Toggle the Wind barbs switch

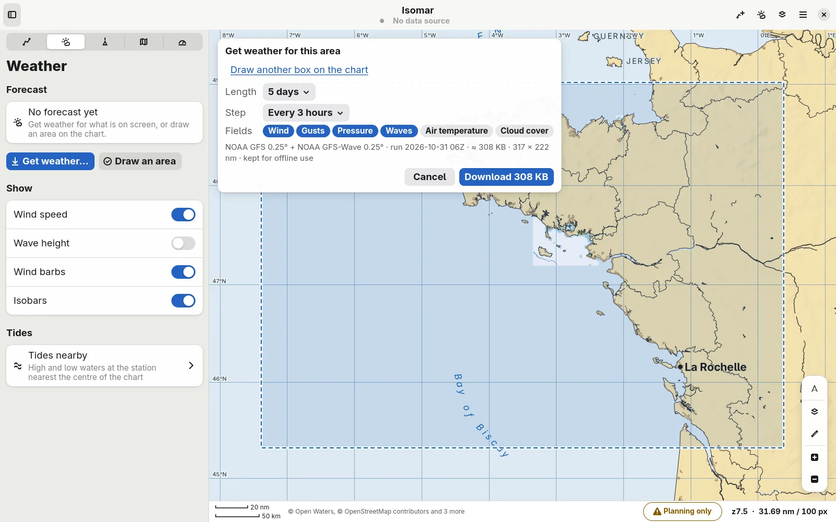pyautogui.click(x=183, y=272)
